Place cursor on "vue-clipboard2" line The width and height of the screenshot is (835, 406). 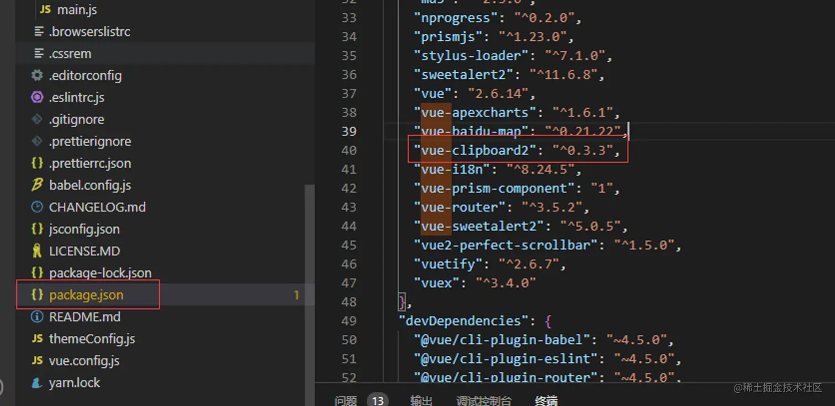(517, 150)
